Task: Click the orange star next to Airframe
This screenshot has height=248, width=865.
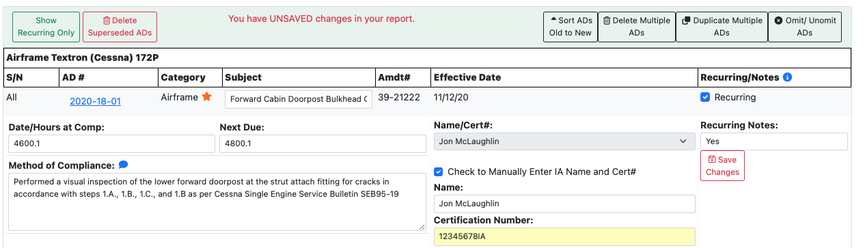Action: [x=206, y=97]
